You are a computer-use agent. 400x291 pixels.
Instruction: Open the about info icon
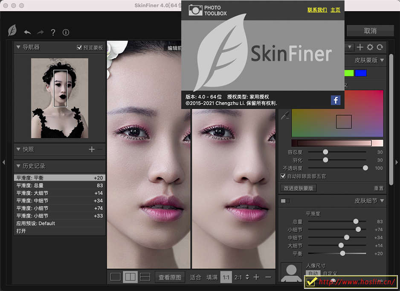pyautogui.click(x=66, y=32)
